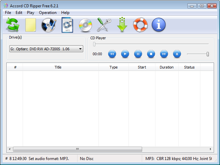Open settings via screwdriver and wrench icon
This screenshot has width=220, height=165.
tap(104, 25)
